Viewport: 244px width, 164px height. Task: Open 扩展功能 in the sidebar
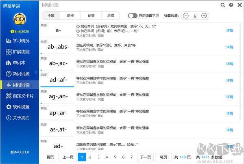[x=20, y=52]
